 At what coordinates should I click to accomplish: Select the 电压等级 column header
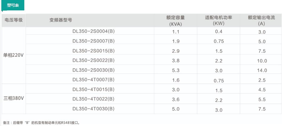point(14,21)
